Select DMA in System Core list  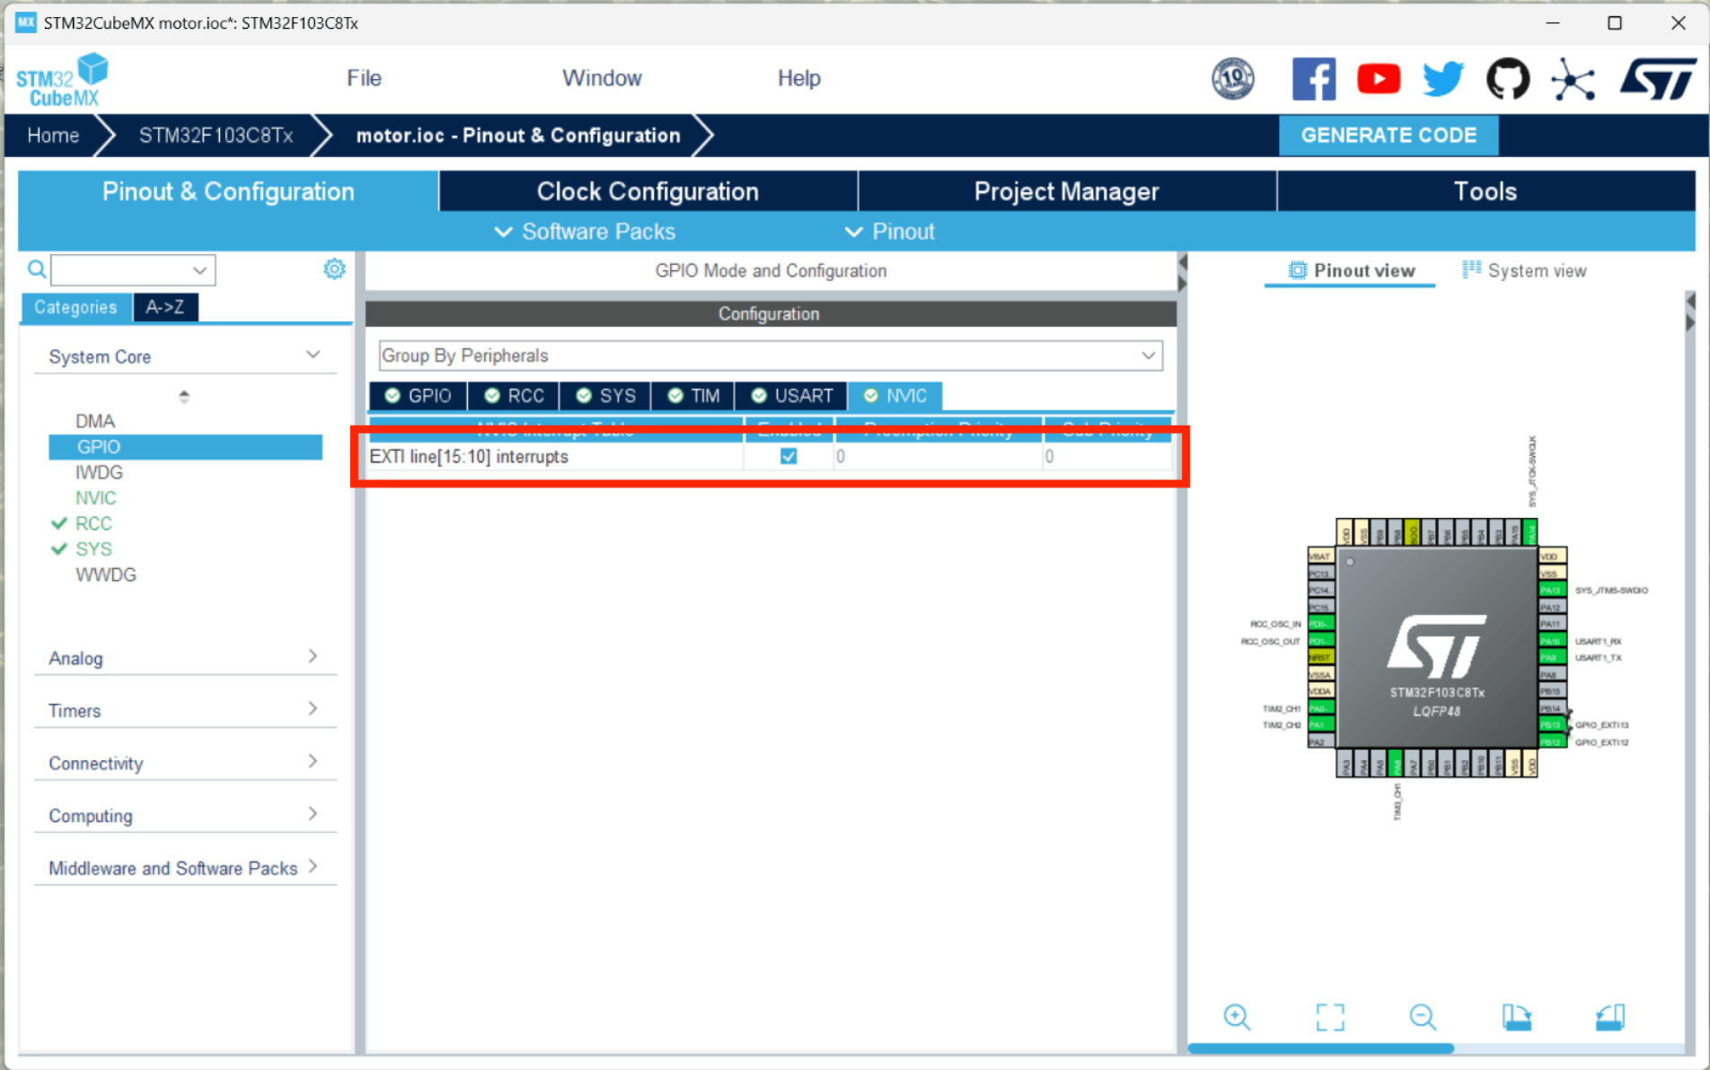tap(95, 421)
